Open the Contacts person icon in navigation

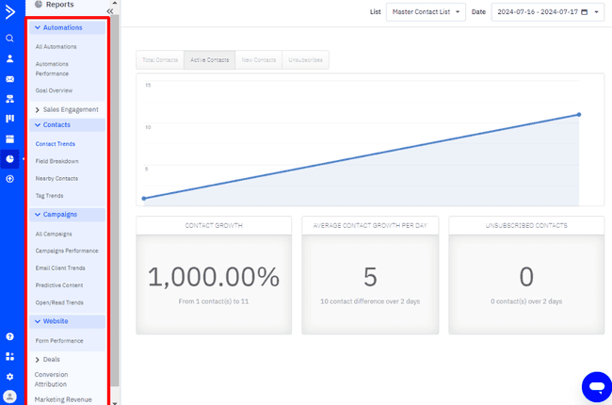tap(9, 58)
